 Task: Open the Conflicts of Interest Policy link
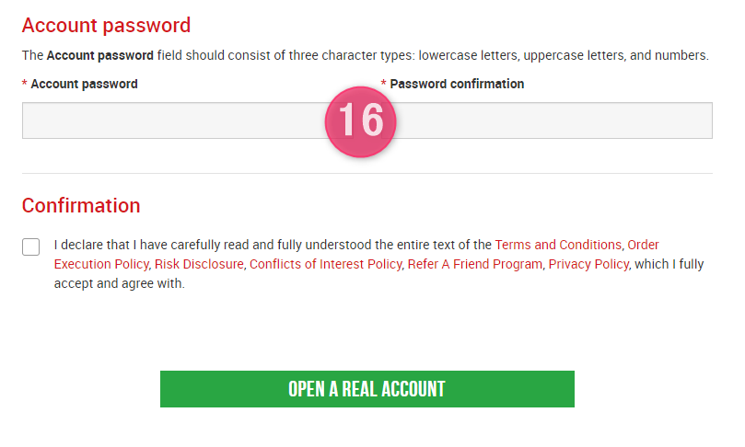pyautogui.click(x=325, y=264)
